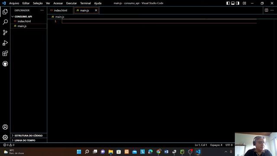Show hidden system tray icons
The image size is (277, 156).
pyautogui.click(x=226, y=152)
